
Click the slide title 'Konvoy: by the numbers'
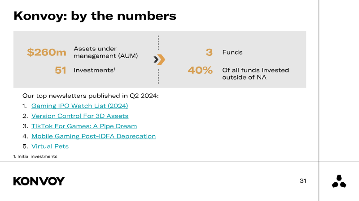(95, 16)
